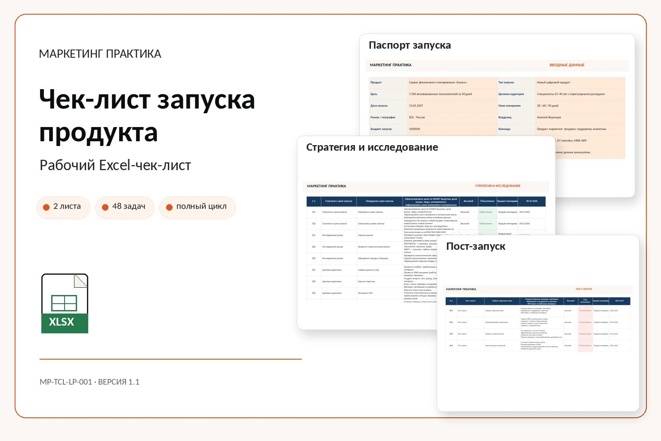Click the 'Паспорт запуска' card title
Image resolution: width=661 pixels, height=441 pixels.
click(410, 45)
